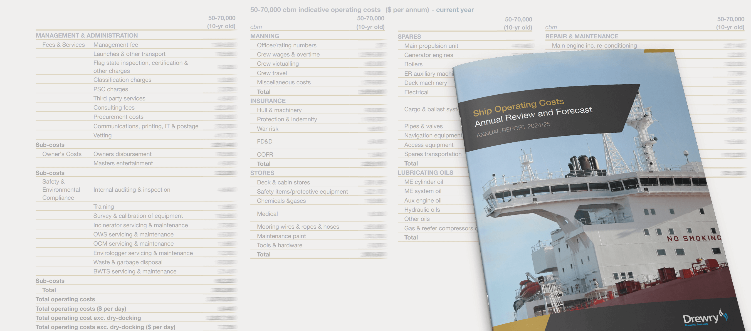Click the 'STORES' section heading
This screenshot has height=331, width=751.
(262, 173)
